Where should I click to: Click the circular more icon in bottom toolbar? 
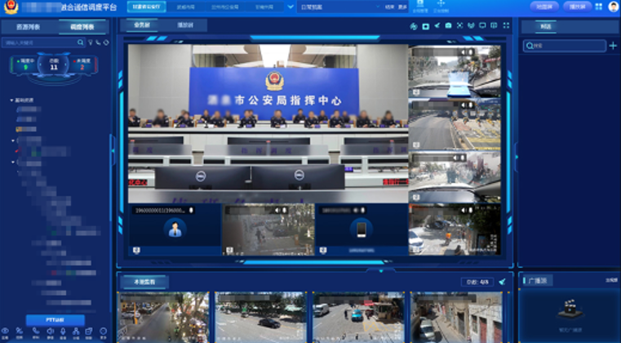(104, 332)
